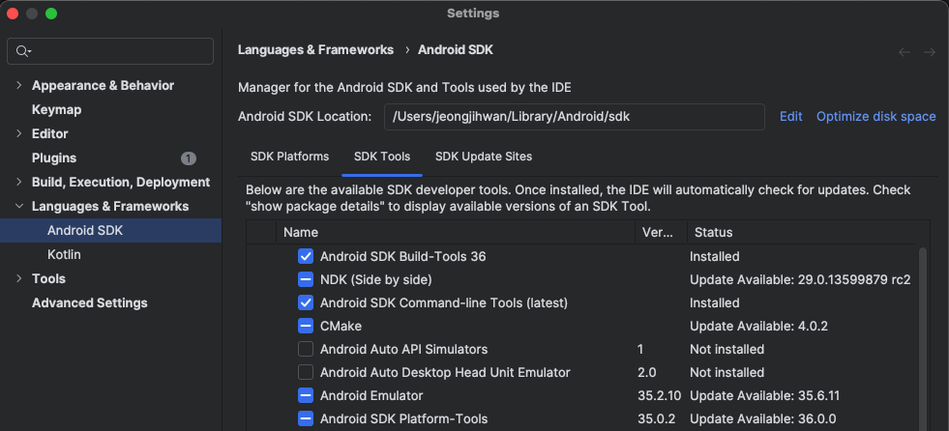
Task: Open Advanced Settings
Action: 90,302
